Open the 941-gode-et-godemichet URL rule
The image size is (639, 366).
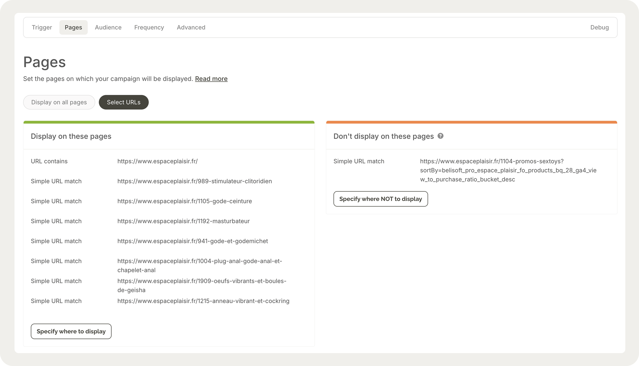(193, 241)
